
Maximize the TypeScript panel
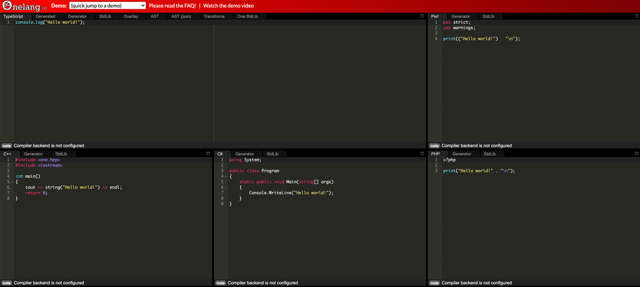pyautogui.click(x=422, y=17)
